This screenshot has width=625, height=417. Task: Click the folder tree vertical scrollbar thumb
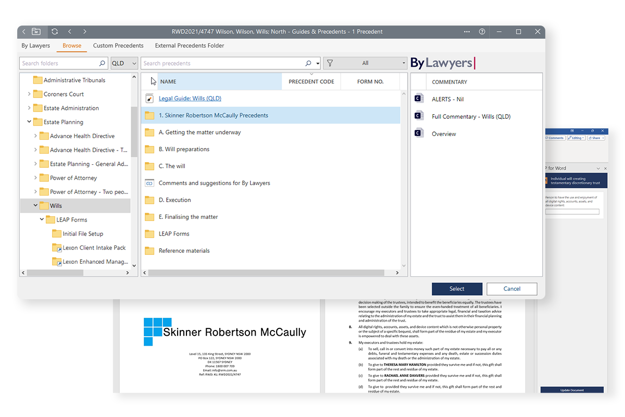point(134,132)
